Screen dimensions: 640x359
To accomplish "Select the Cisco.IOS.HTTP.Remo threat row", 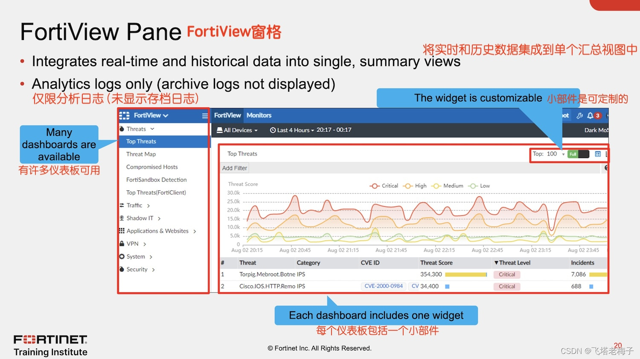I will tap(414, 287).
